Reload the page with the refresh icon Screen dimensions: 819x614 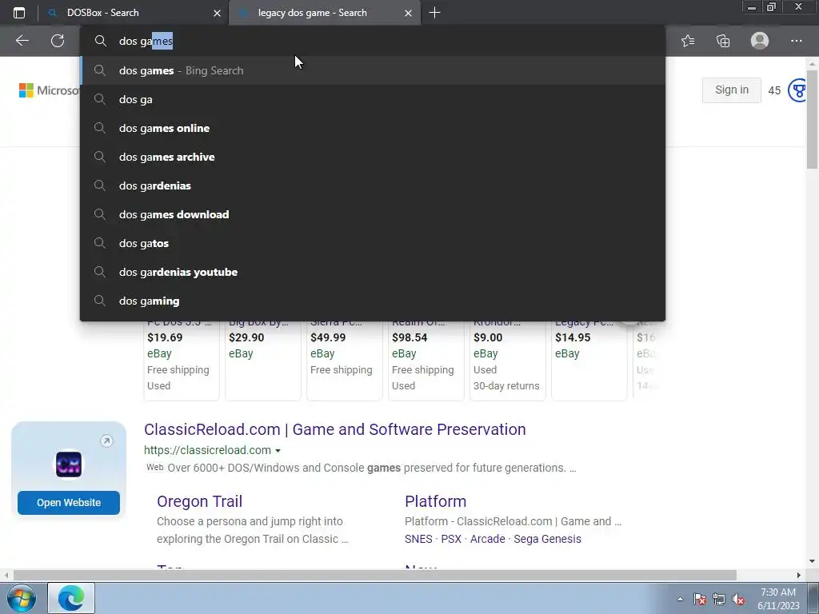point(58,41)
